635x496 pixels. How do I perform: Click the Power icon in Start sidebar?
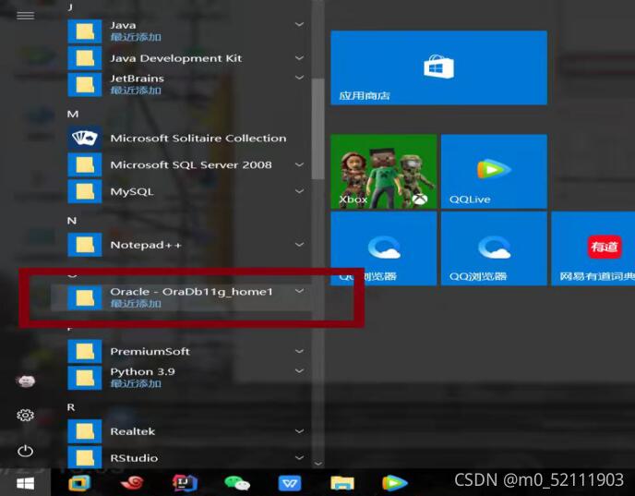click(25, 451)
